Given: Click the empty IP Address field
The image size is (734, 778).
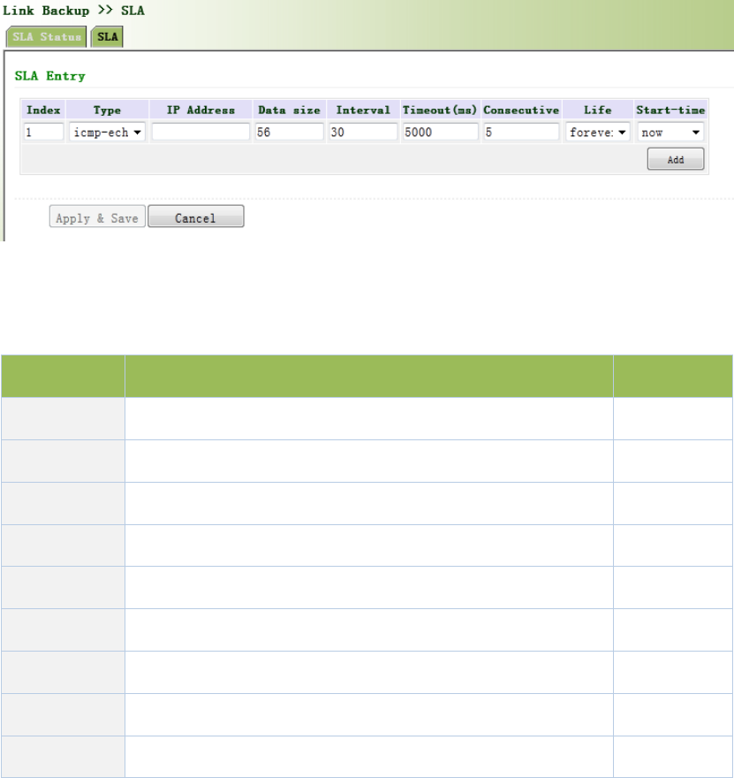Looking at the screenshot, I should 201,133.
